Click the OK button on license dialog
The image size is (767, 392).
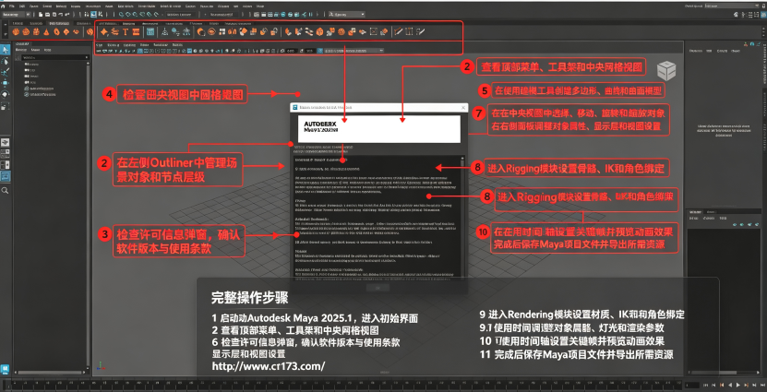[378, 288]
